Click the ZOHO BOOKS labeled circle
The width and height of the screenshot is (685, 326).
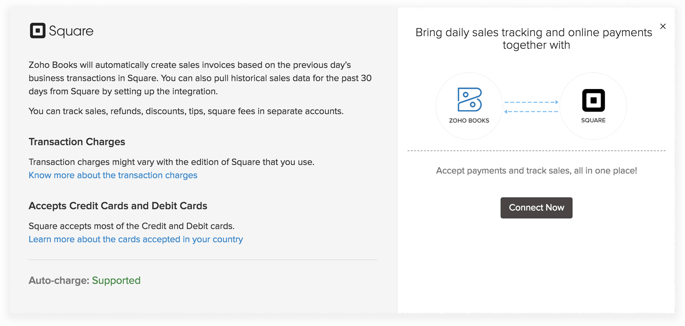469,106
